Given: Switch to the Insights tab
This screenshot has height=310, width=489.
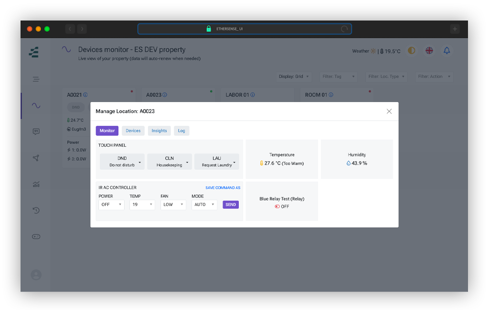Looking at the screenshot, I should point(159,131).
